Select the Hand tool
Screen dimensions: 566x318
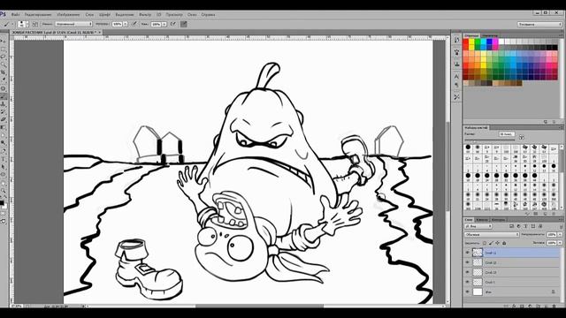click(x=4, y=184)
